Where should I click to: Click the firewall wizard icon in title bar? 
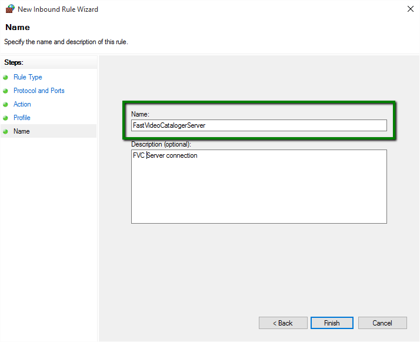coord(9,9)
